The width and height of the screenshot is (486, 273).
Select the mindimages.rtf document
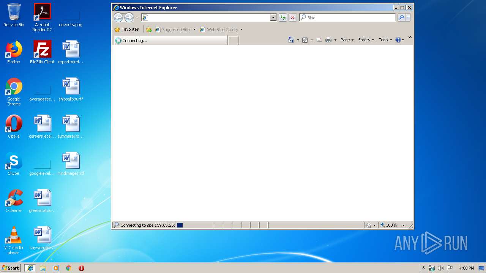[x=71, y=164]
